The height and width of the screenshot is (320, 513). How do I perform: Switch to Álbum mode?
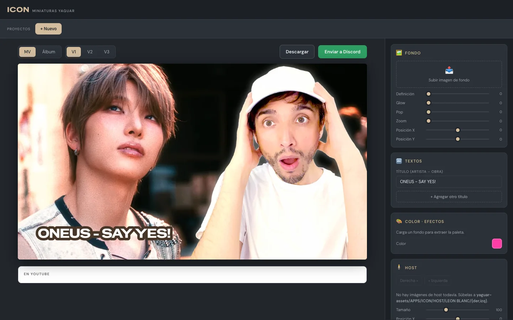(49, 52)
